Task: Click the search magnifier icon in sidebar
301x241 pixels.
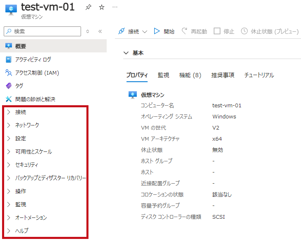Action: pos(9,31)
